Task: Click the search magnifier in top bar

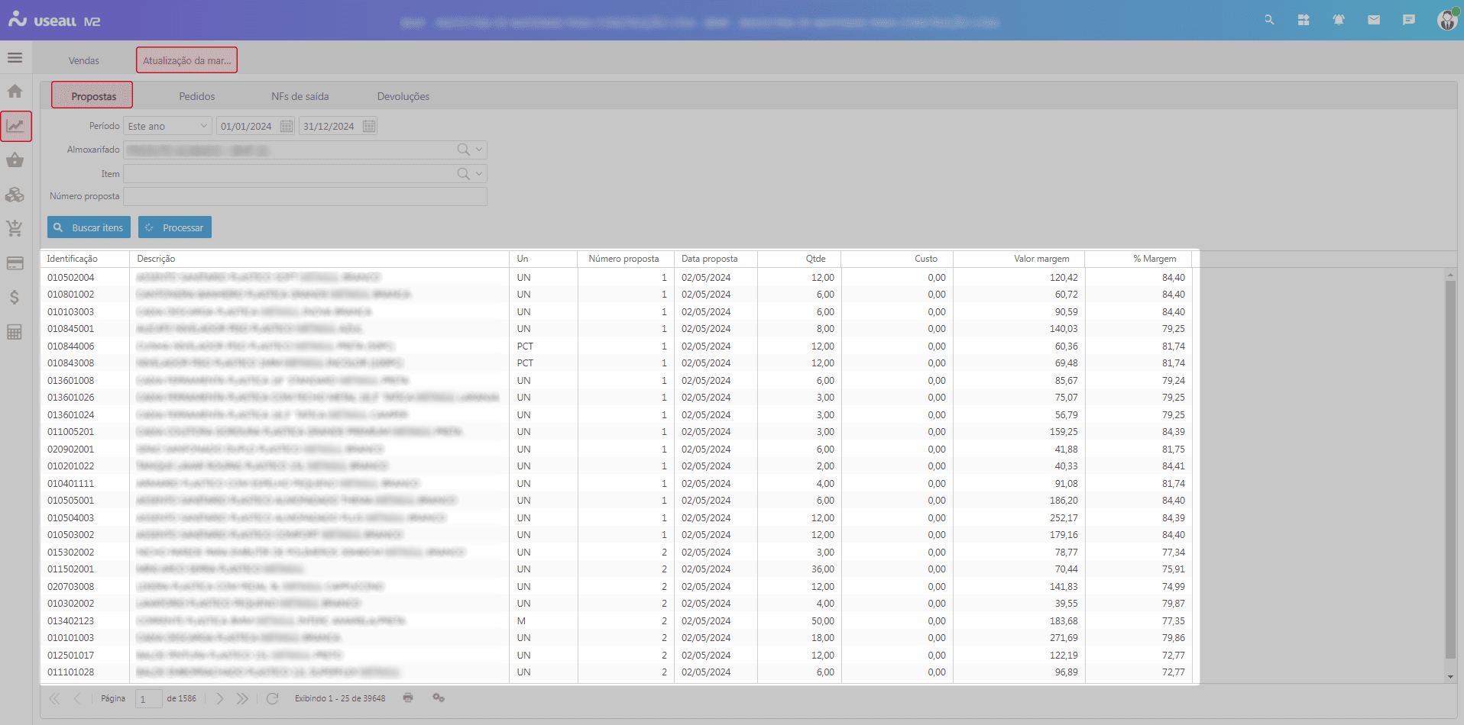Action: (1269, 20)
